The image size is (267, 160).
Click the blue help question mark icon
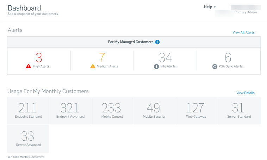[157, 42]
